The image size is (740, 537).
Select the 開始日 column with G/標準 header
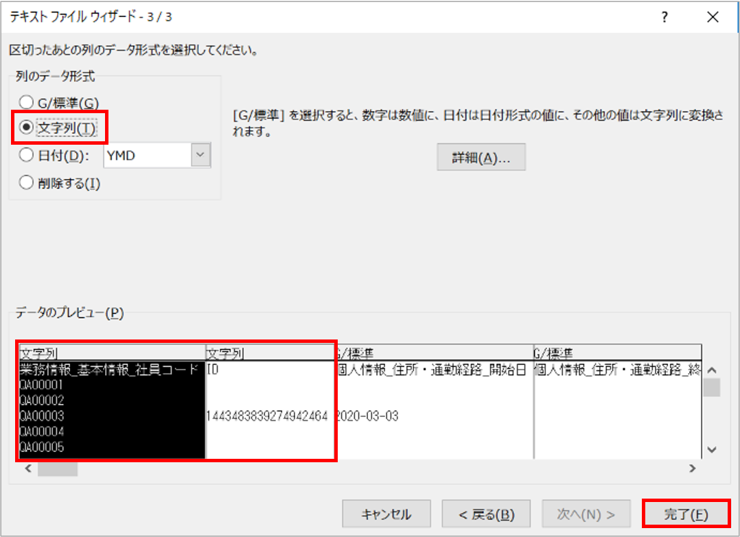click(434, 353)
